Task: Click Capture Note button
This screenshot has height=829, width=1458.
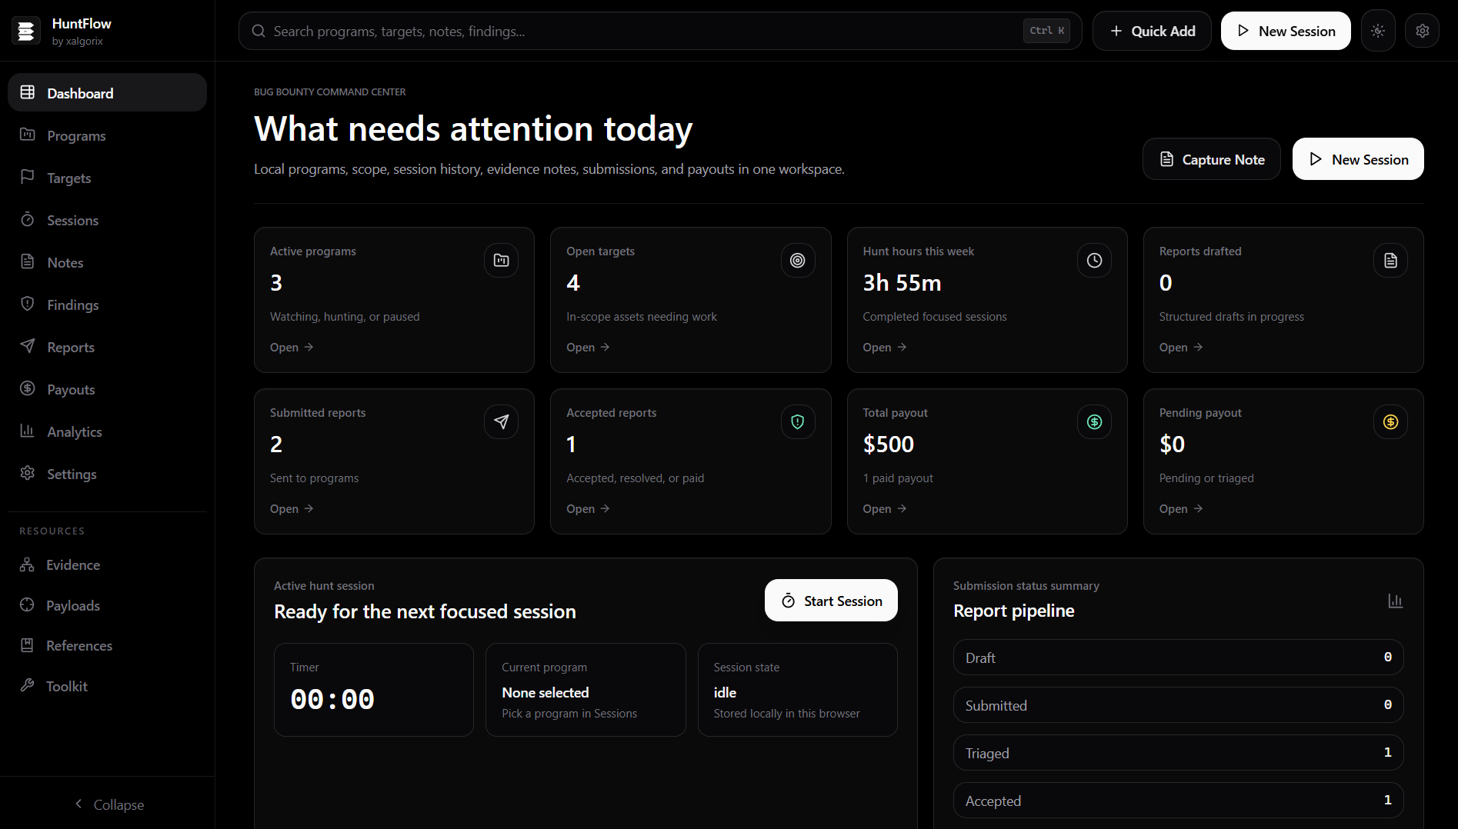Action: coord(1211,159)
